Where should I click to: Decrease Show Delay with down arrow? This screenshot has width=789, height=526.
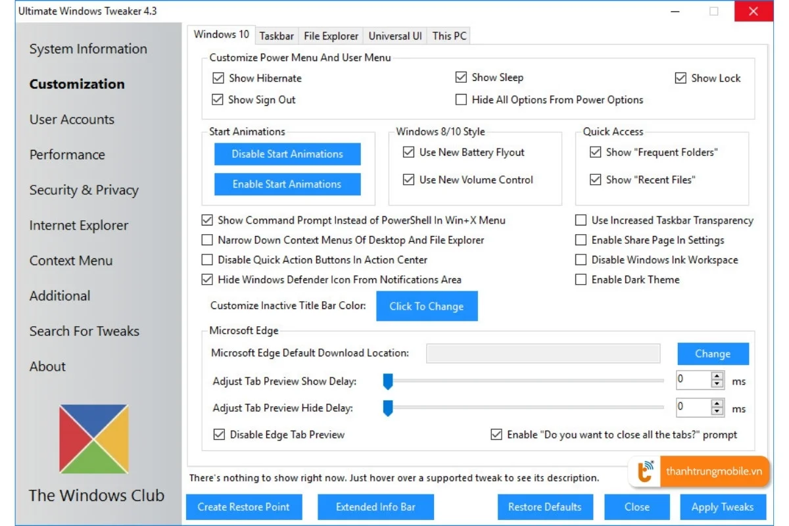point(717,384)
